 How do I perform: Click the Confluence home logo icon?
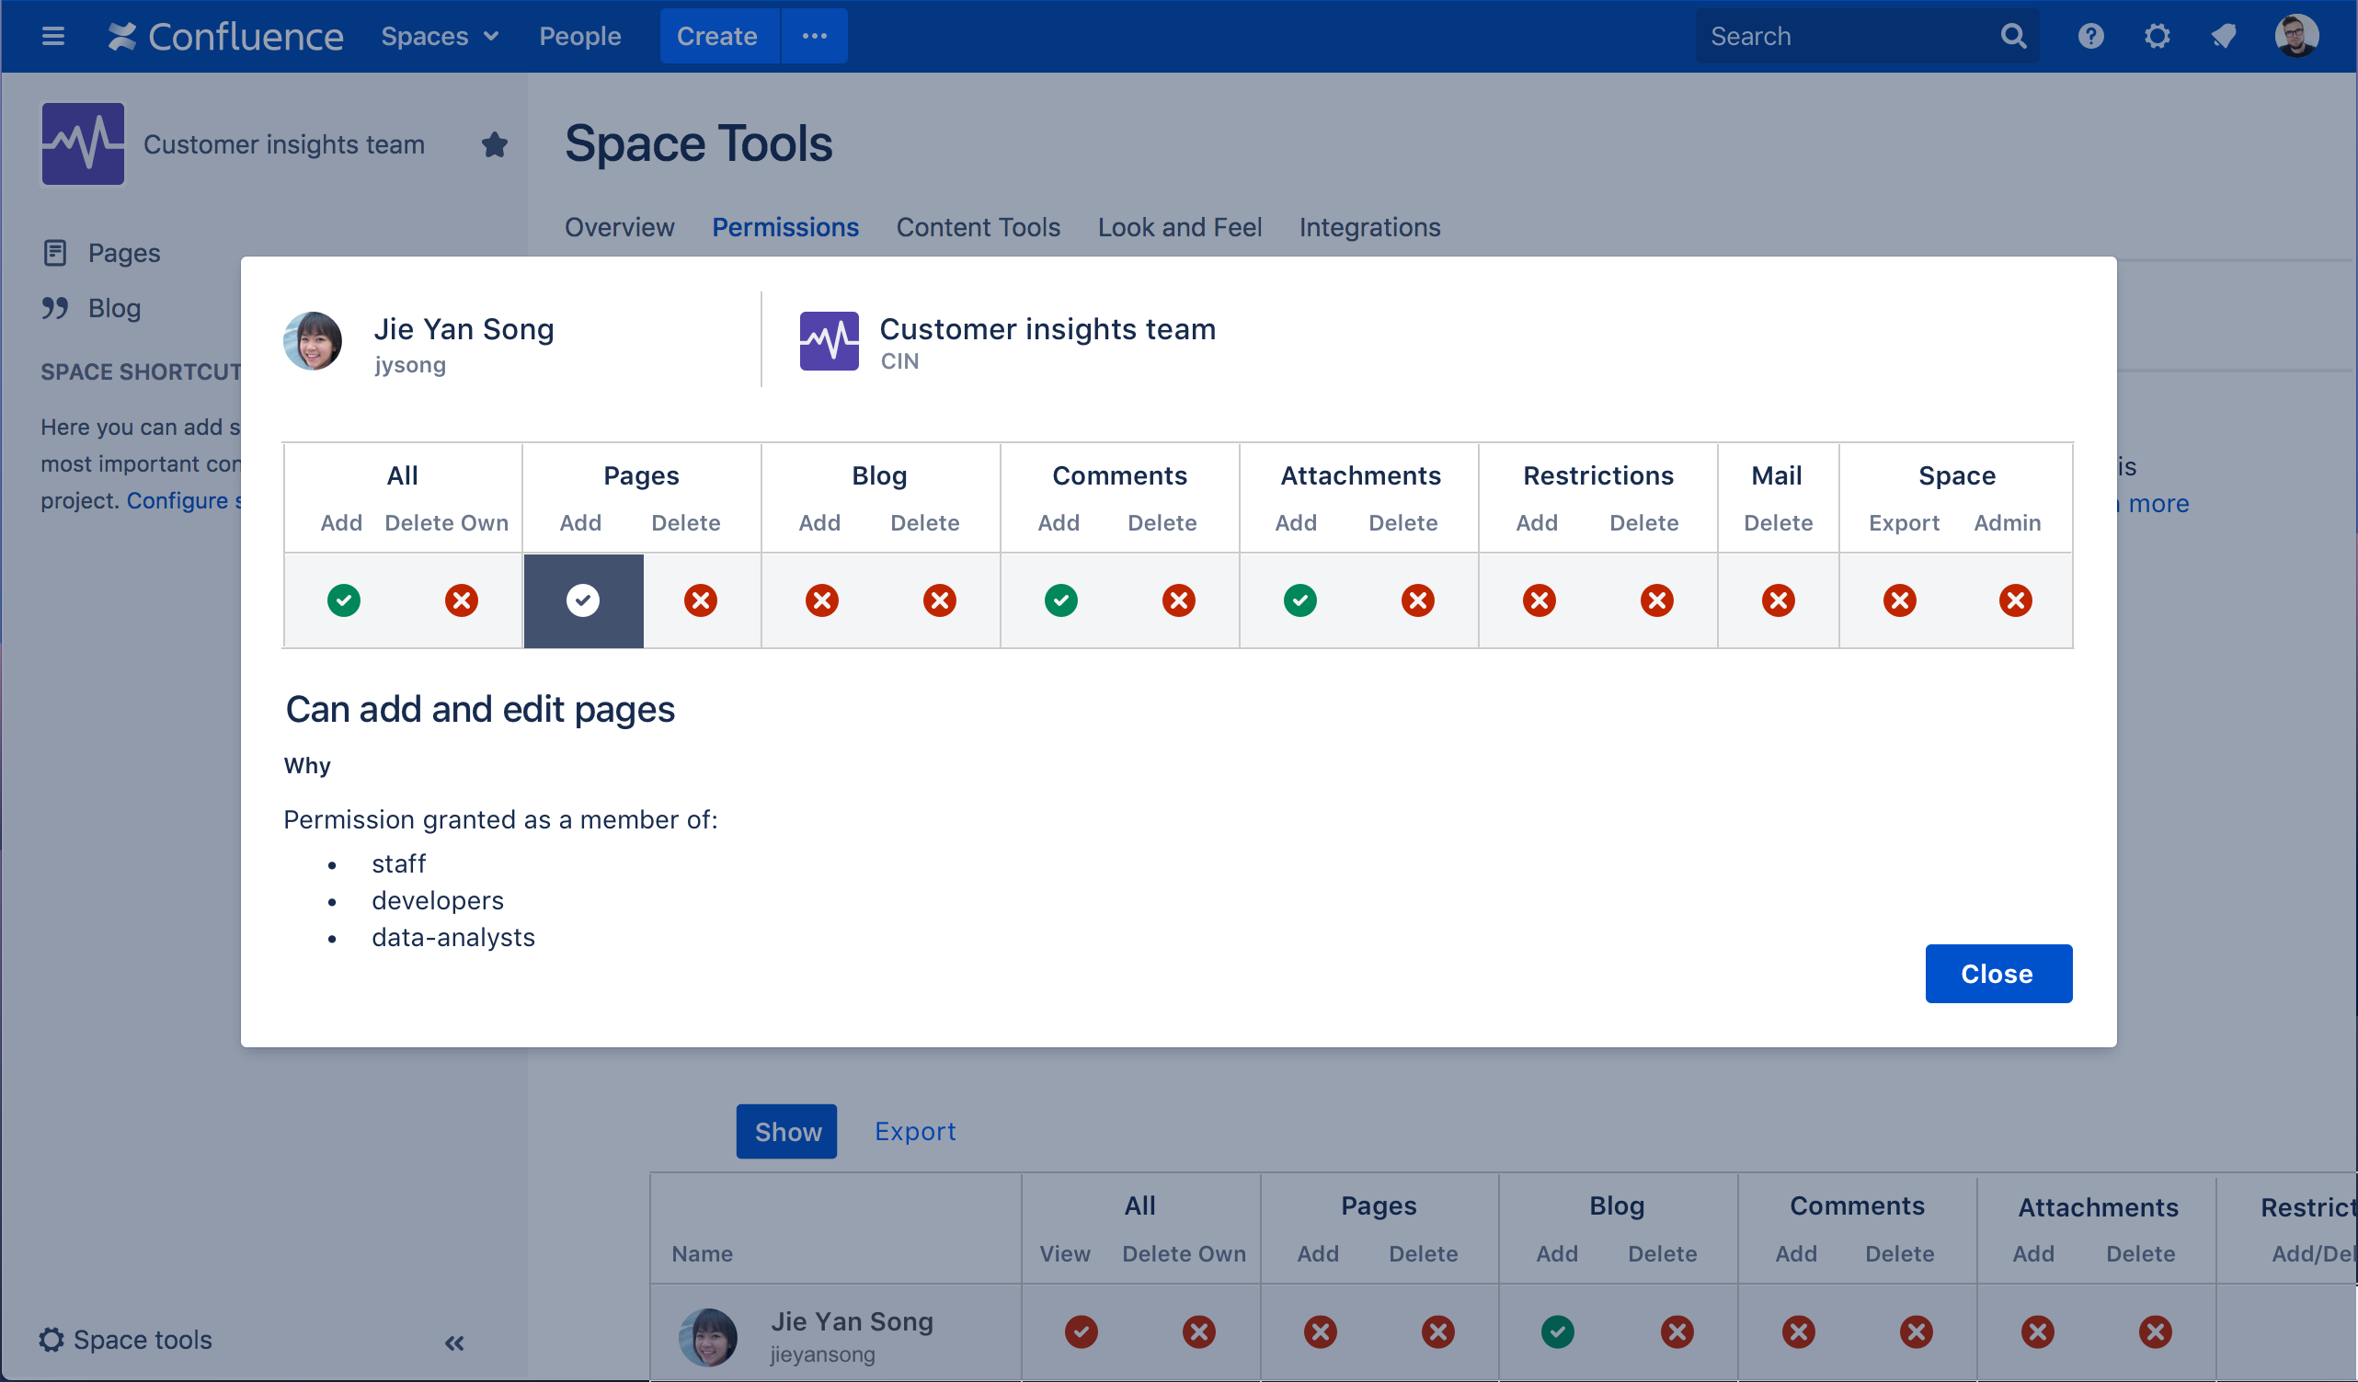[123, 35]
